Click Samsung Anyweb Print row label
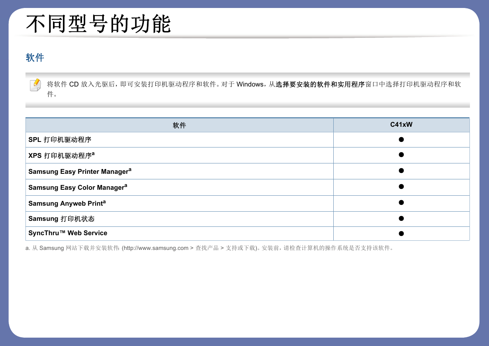489x346 pixels. coord(67,203)
